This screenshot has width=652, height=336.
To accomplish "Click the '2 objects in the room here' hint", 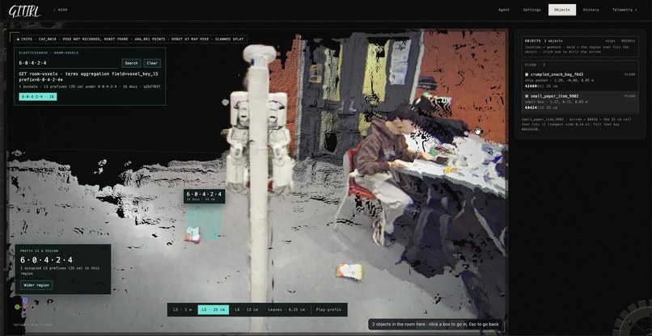I will point(435,324).
